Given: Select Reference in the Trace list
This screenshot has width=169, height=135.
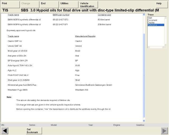Looking at the screenshot, I should 152,25.
